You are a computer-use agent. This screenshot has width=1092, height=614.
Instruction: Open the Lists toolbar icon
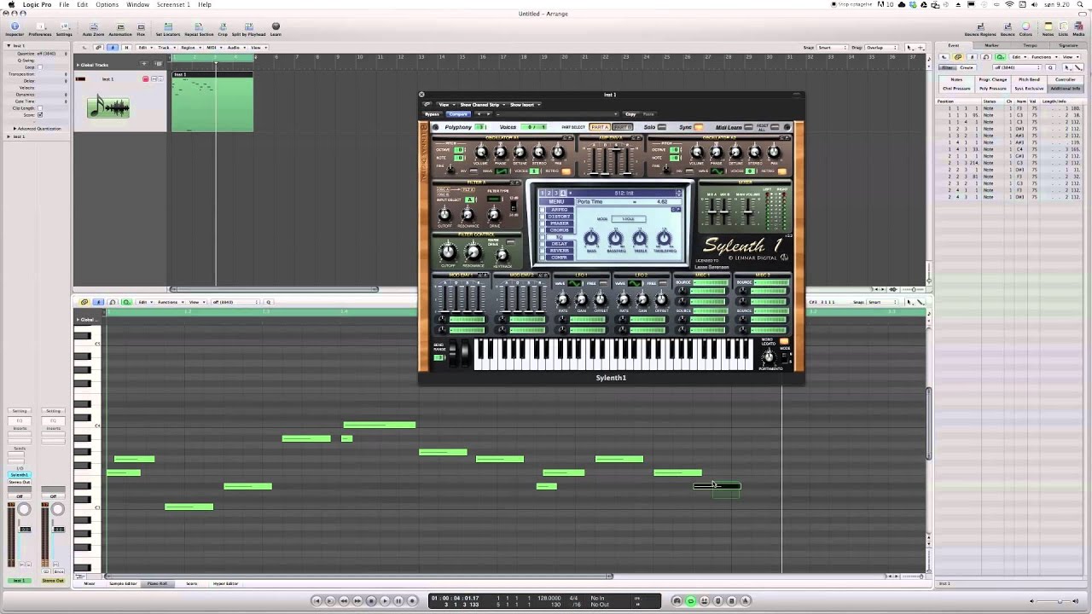1063,29
